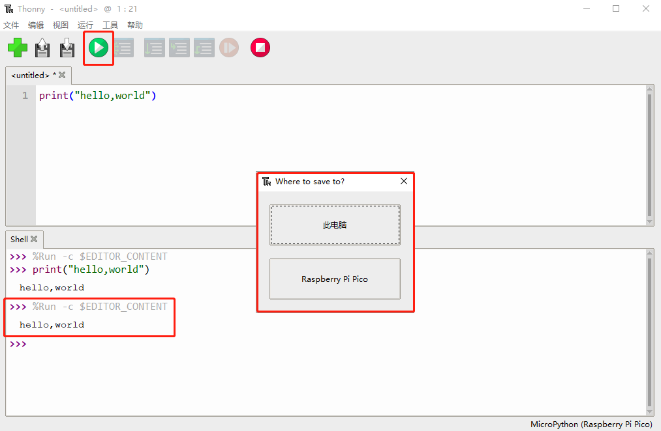Save the file using the save icon
Image resolution: width=661 pixels, height=431 pixels.
click(x=67, y=48)
